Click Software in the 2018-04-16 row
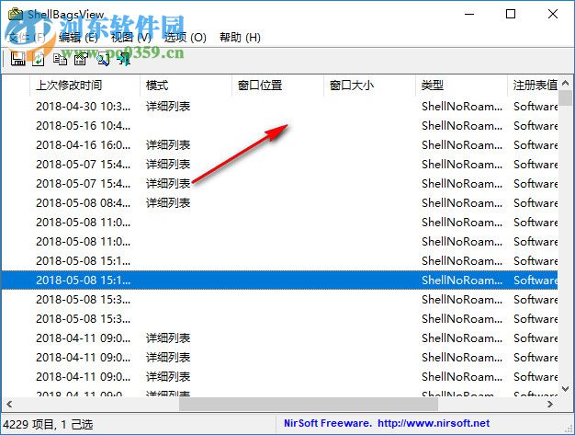 click(x=536, y=145)
